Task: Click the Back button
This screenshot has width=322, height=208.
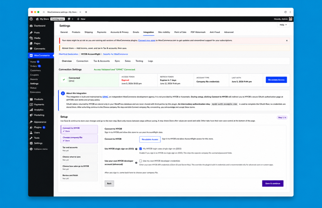Action: coord(109,183)
